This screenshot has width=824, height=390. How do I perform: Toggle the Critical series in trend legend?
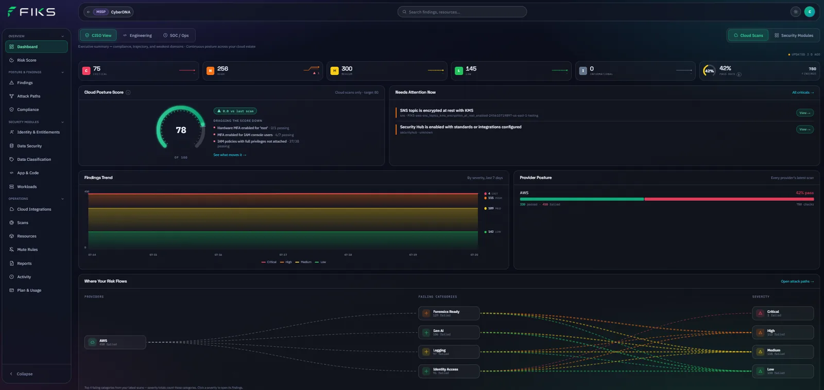click(269, 262)
